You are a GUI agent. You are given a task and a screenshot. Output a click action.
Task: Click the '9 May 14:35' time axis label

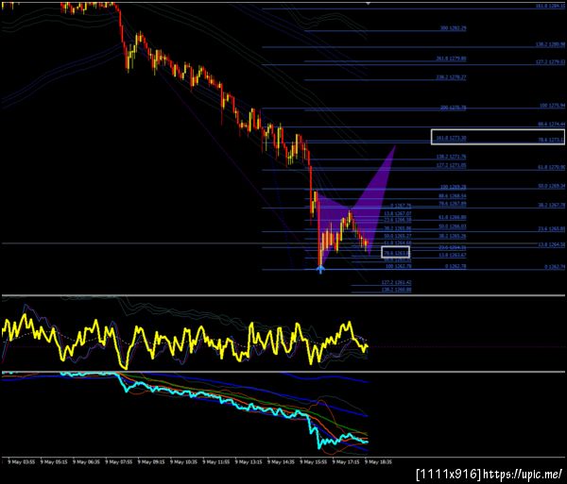point(281,462)
